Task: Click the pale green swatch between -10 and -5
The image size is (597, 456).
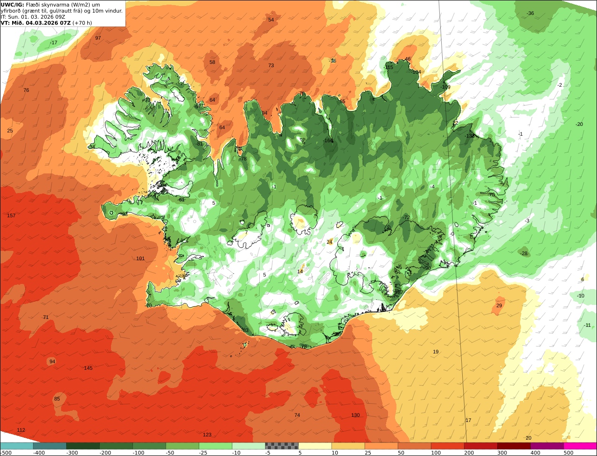Action: point(248,446)
